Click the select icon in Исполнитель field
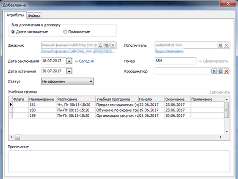The width and height of the screenshot is (238, 179). pos(220,45)
